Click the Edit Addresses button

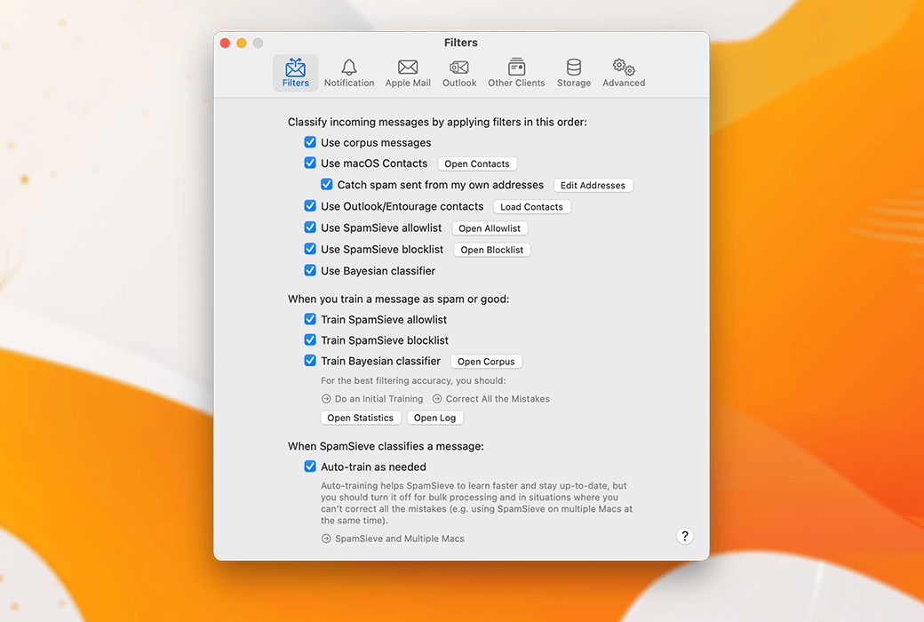point(593,185)
